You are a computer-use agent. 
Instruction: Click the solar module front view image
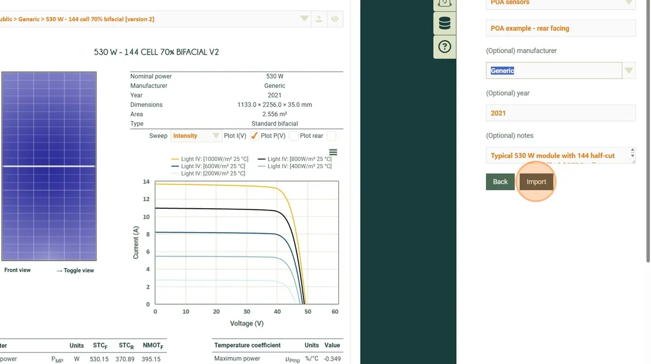click(49, 166)
